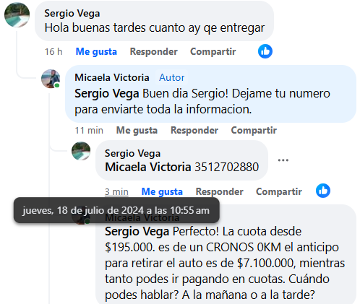Click the bold Micaela Victoria mention before 3512702880
Screen dimensions: 360x304
(148, 167)
